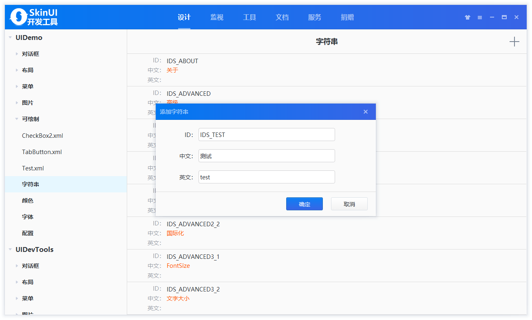Focus the ID field containing IDS_TEST
The width and height of the screenshot is (532, 320).
(x=267, y=135)
